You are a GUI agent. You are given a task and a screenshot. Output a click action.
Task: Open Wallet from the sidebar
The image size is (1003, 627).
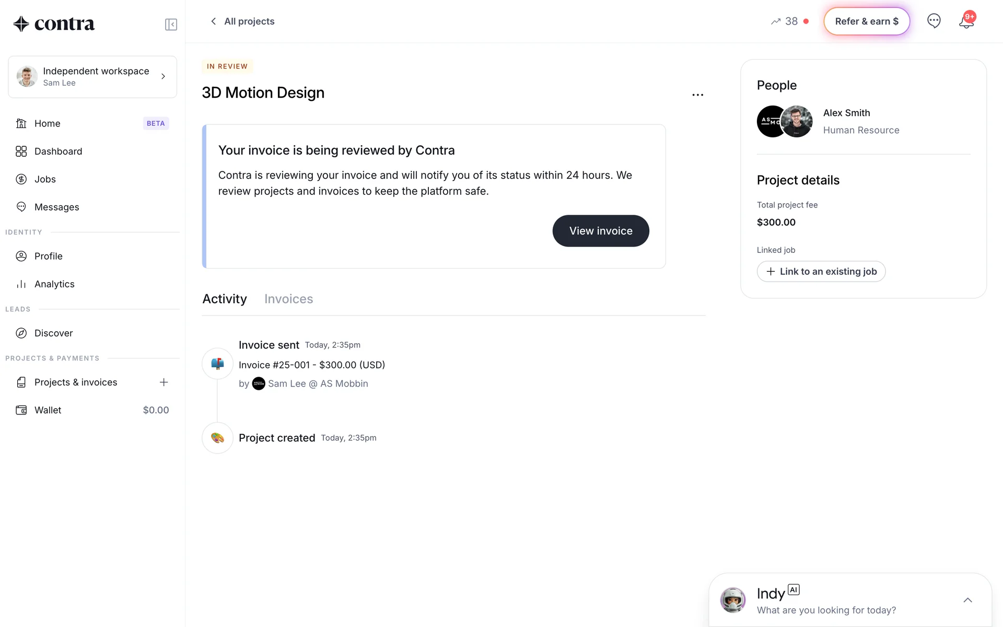coord(48,410)
